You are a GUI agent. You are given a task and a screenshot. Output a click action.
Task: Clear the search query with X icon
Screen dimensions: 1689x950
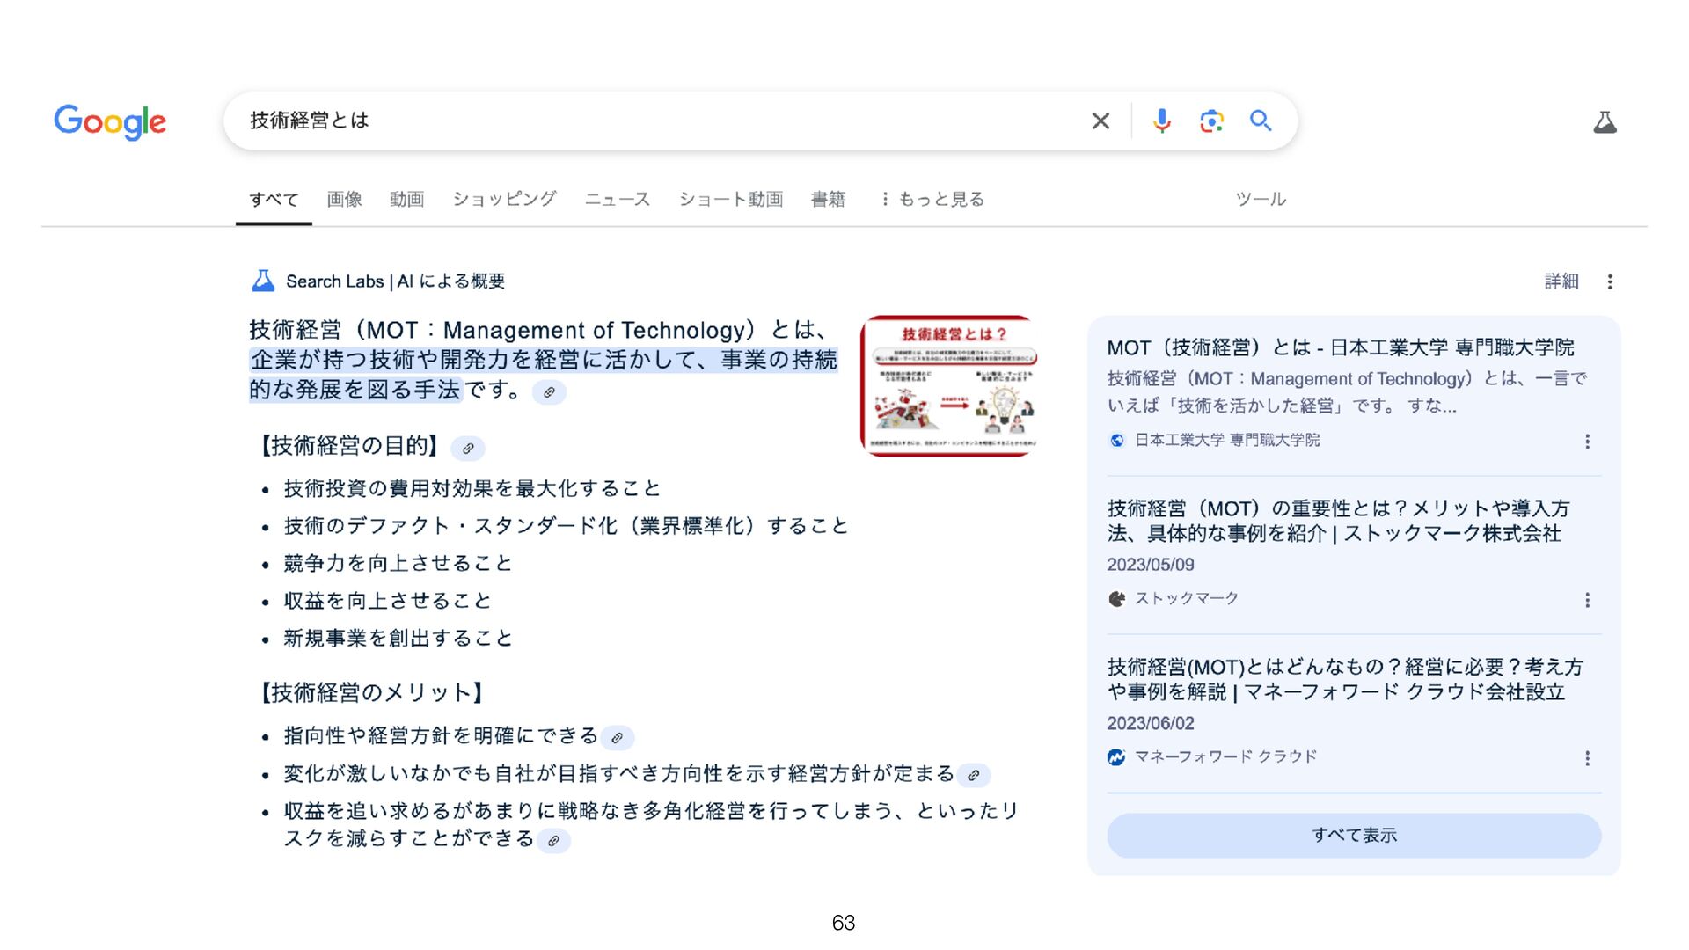click(1100, 121)
